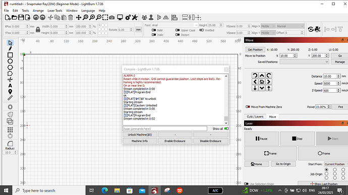Click the camera capture icon
The height and width of the screenshot is (195, 348).
coord(112,17)
